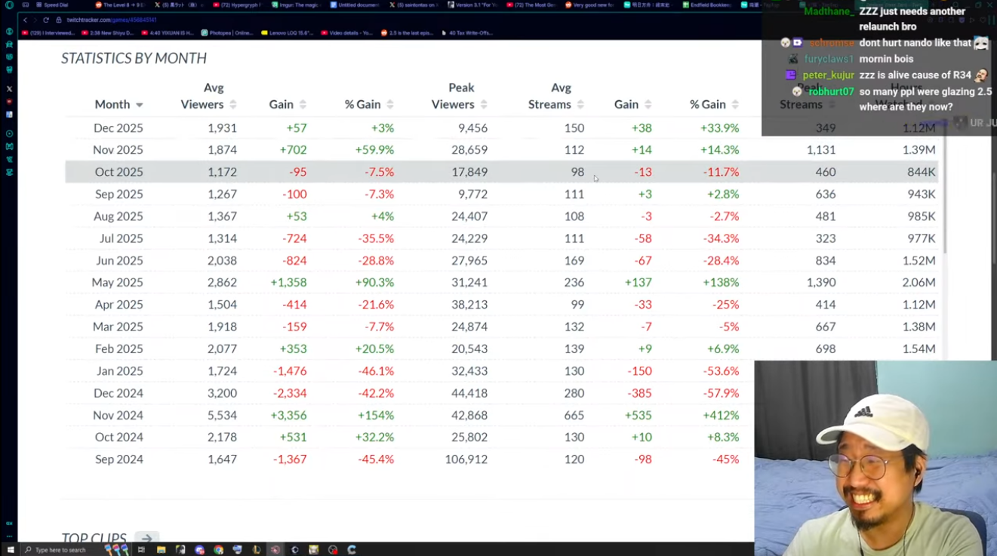The width and height of the screenshot is (997, 556).
Task: Sort by Peak Viewers column arrows
Action: pos(484,105)
